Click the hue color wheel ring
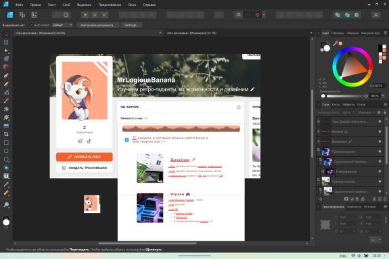389x259 pixels. [x=352, y=49]
